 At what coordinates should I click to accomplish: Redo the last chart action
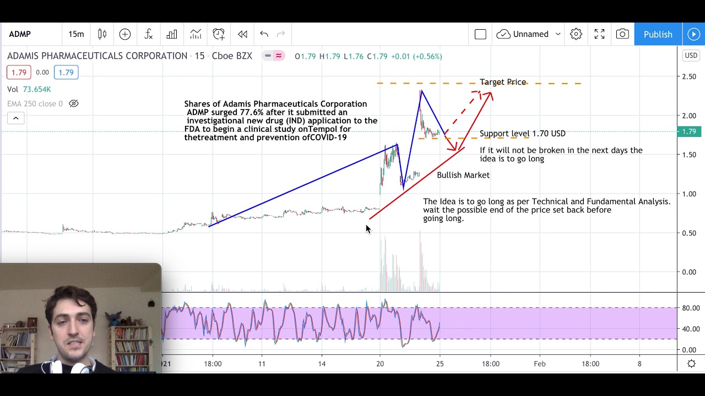point(281,34)
